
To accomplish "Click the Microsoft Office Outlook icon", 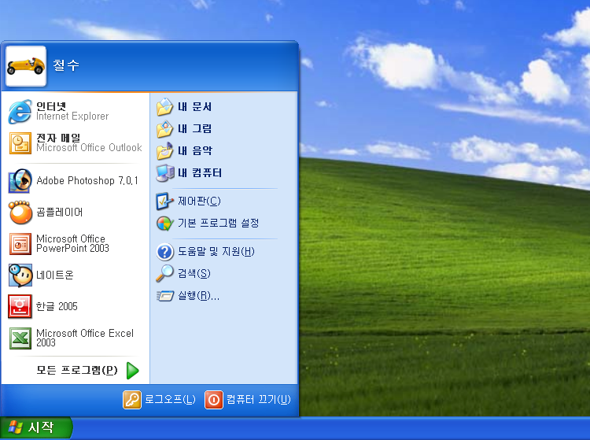I will click(x=20, y=143).
